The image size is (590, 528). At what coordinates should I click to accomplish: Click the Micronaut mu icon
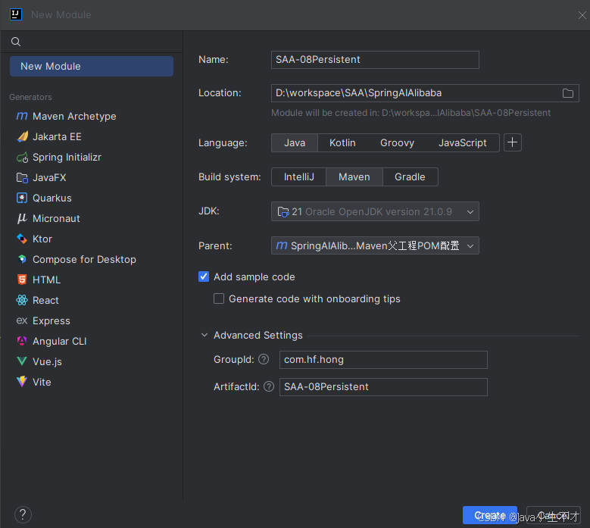click(22, 218)
